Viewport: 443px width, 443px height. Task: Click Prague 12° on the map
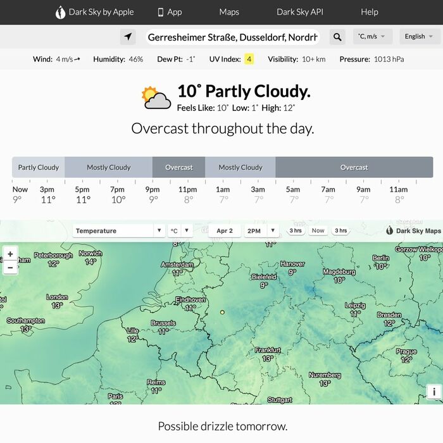click(x=406, y=355)
